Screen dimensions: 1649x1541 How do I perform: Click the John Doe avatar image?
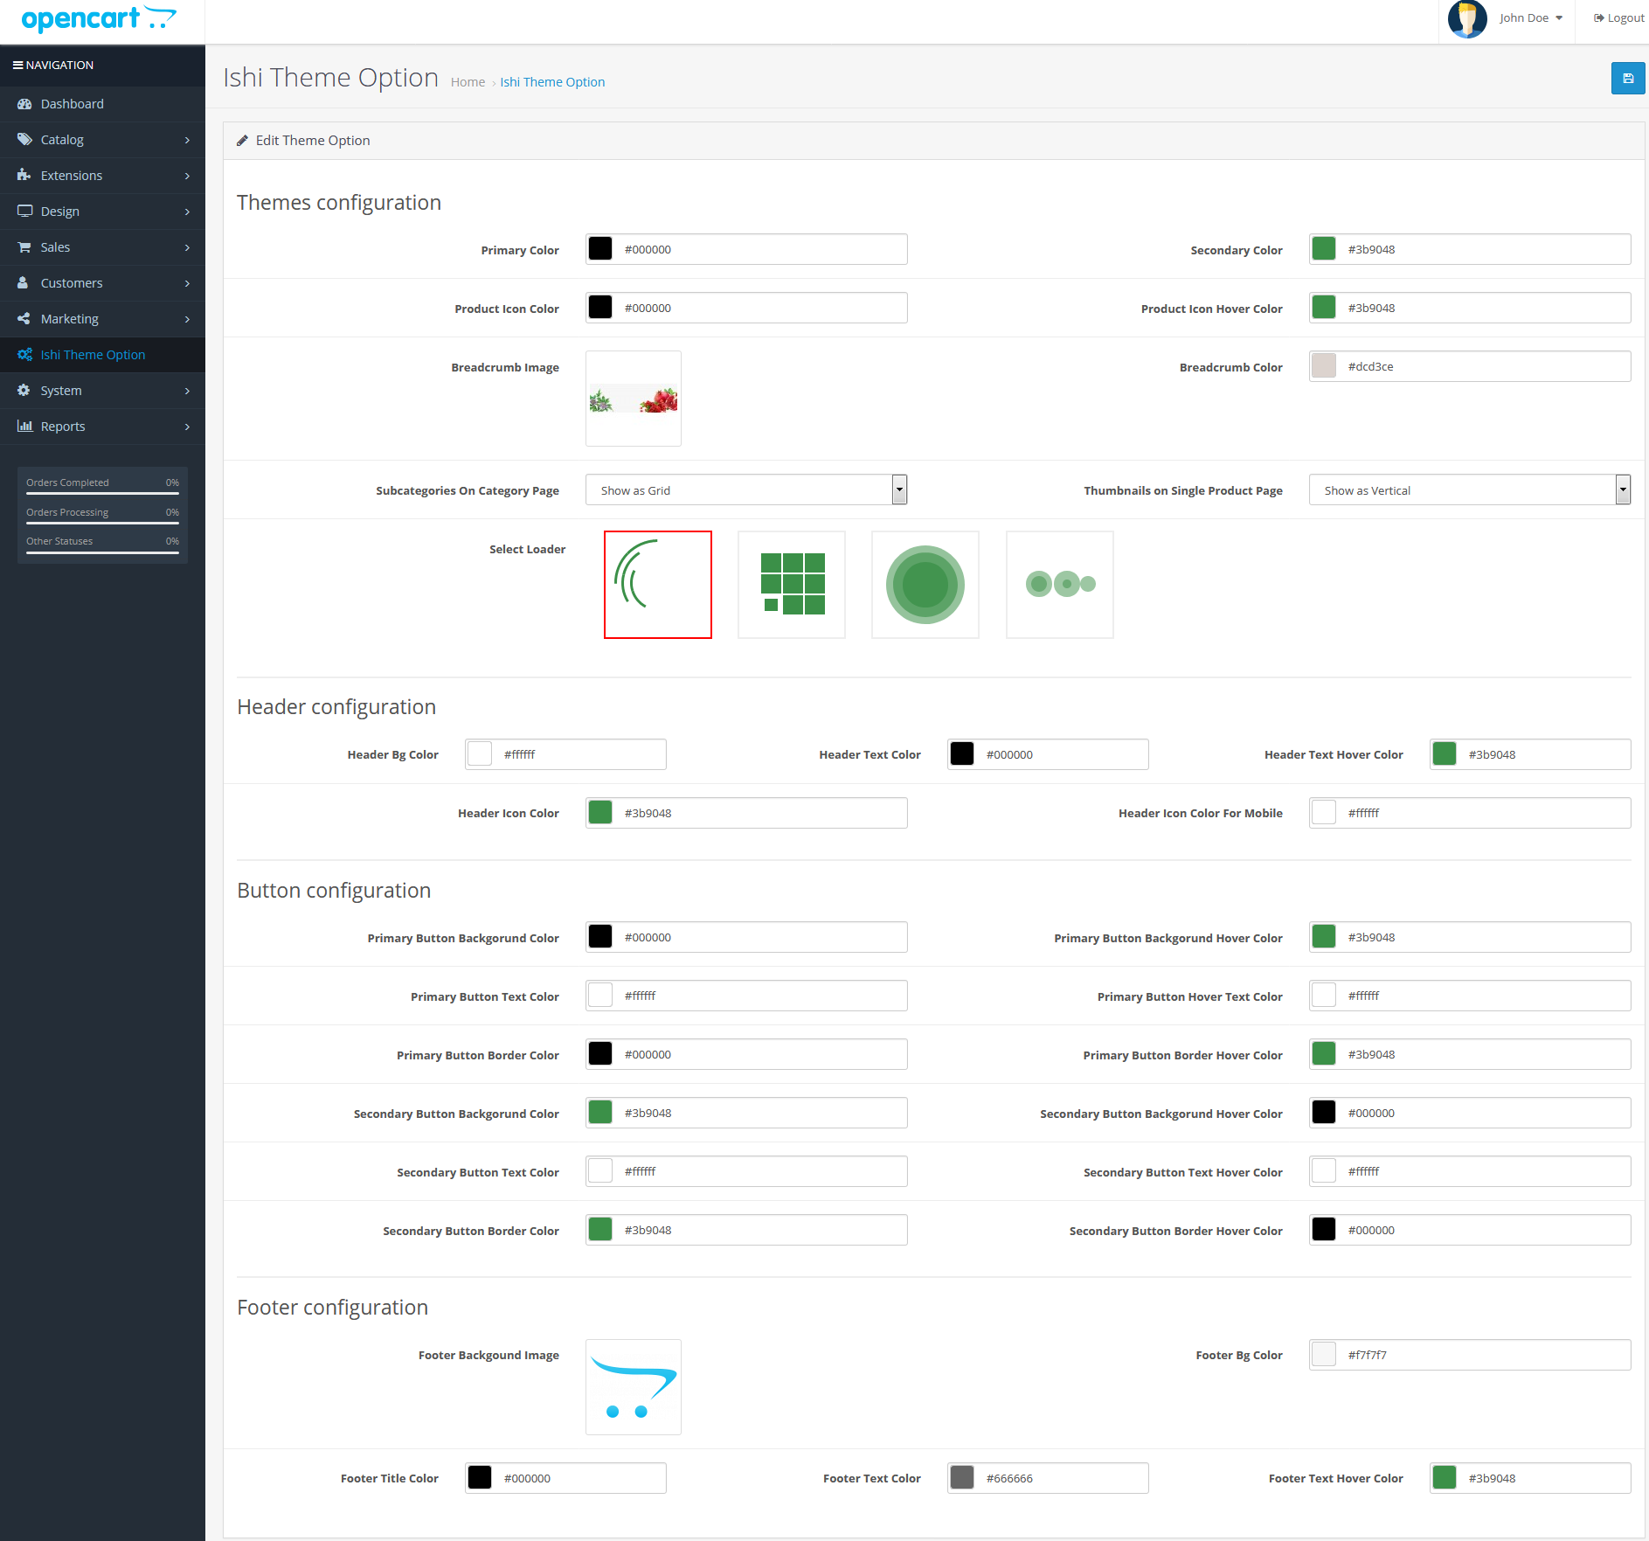click(x=1467, y=18)
